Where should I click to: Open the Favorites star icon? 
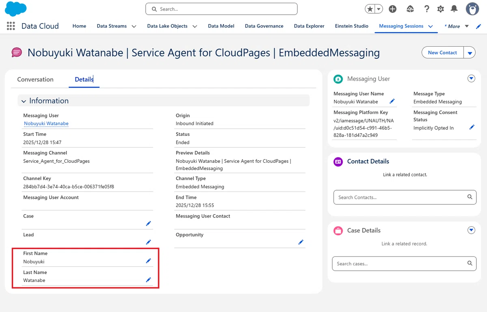pyautogui.click(x=370, y=9)
